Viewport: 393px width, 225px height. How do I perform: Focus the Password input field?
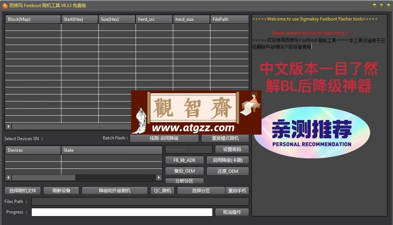click(189, 149)
